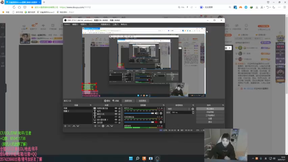Mute the Mic/Aux speaker icon
The width and height of the screenshot is (288, 162).
click(x=157, y=113)
